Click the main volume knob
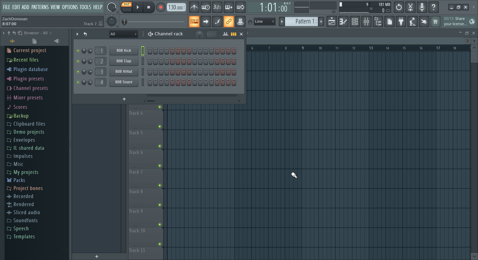Viewport: 478px width, 260px height. point(112,7)
